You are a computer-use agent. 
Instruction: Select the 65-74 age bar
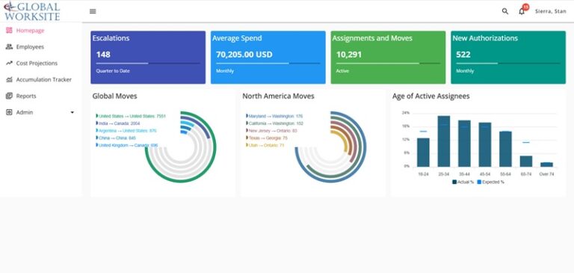tap(526, 162)
